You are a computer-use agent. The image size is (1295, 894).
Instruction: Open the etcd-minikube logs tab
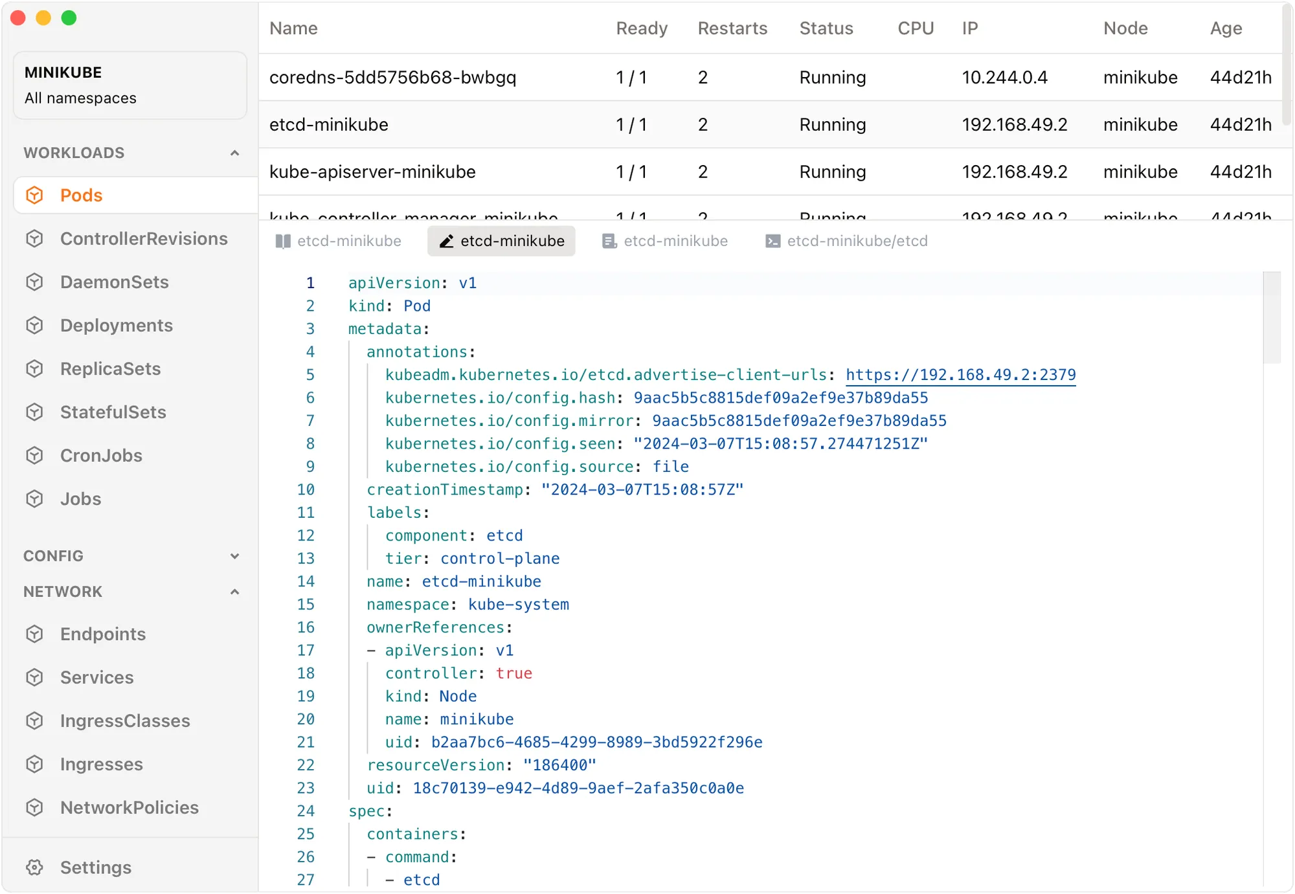pyautogui.click(x=665, y=241)
